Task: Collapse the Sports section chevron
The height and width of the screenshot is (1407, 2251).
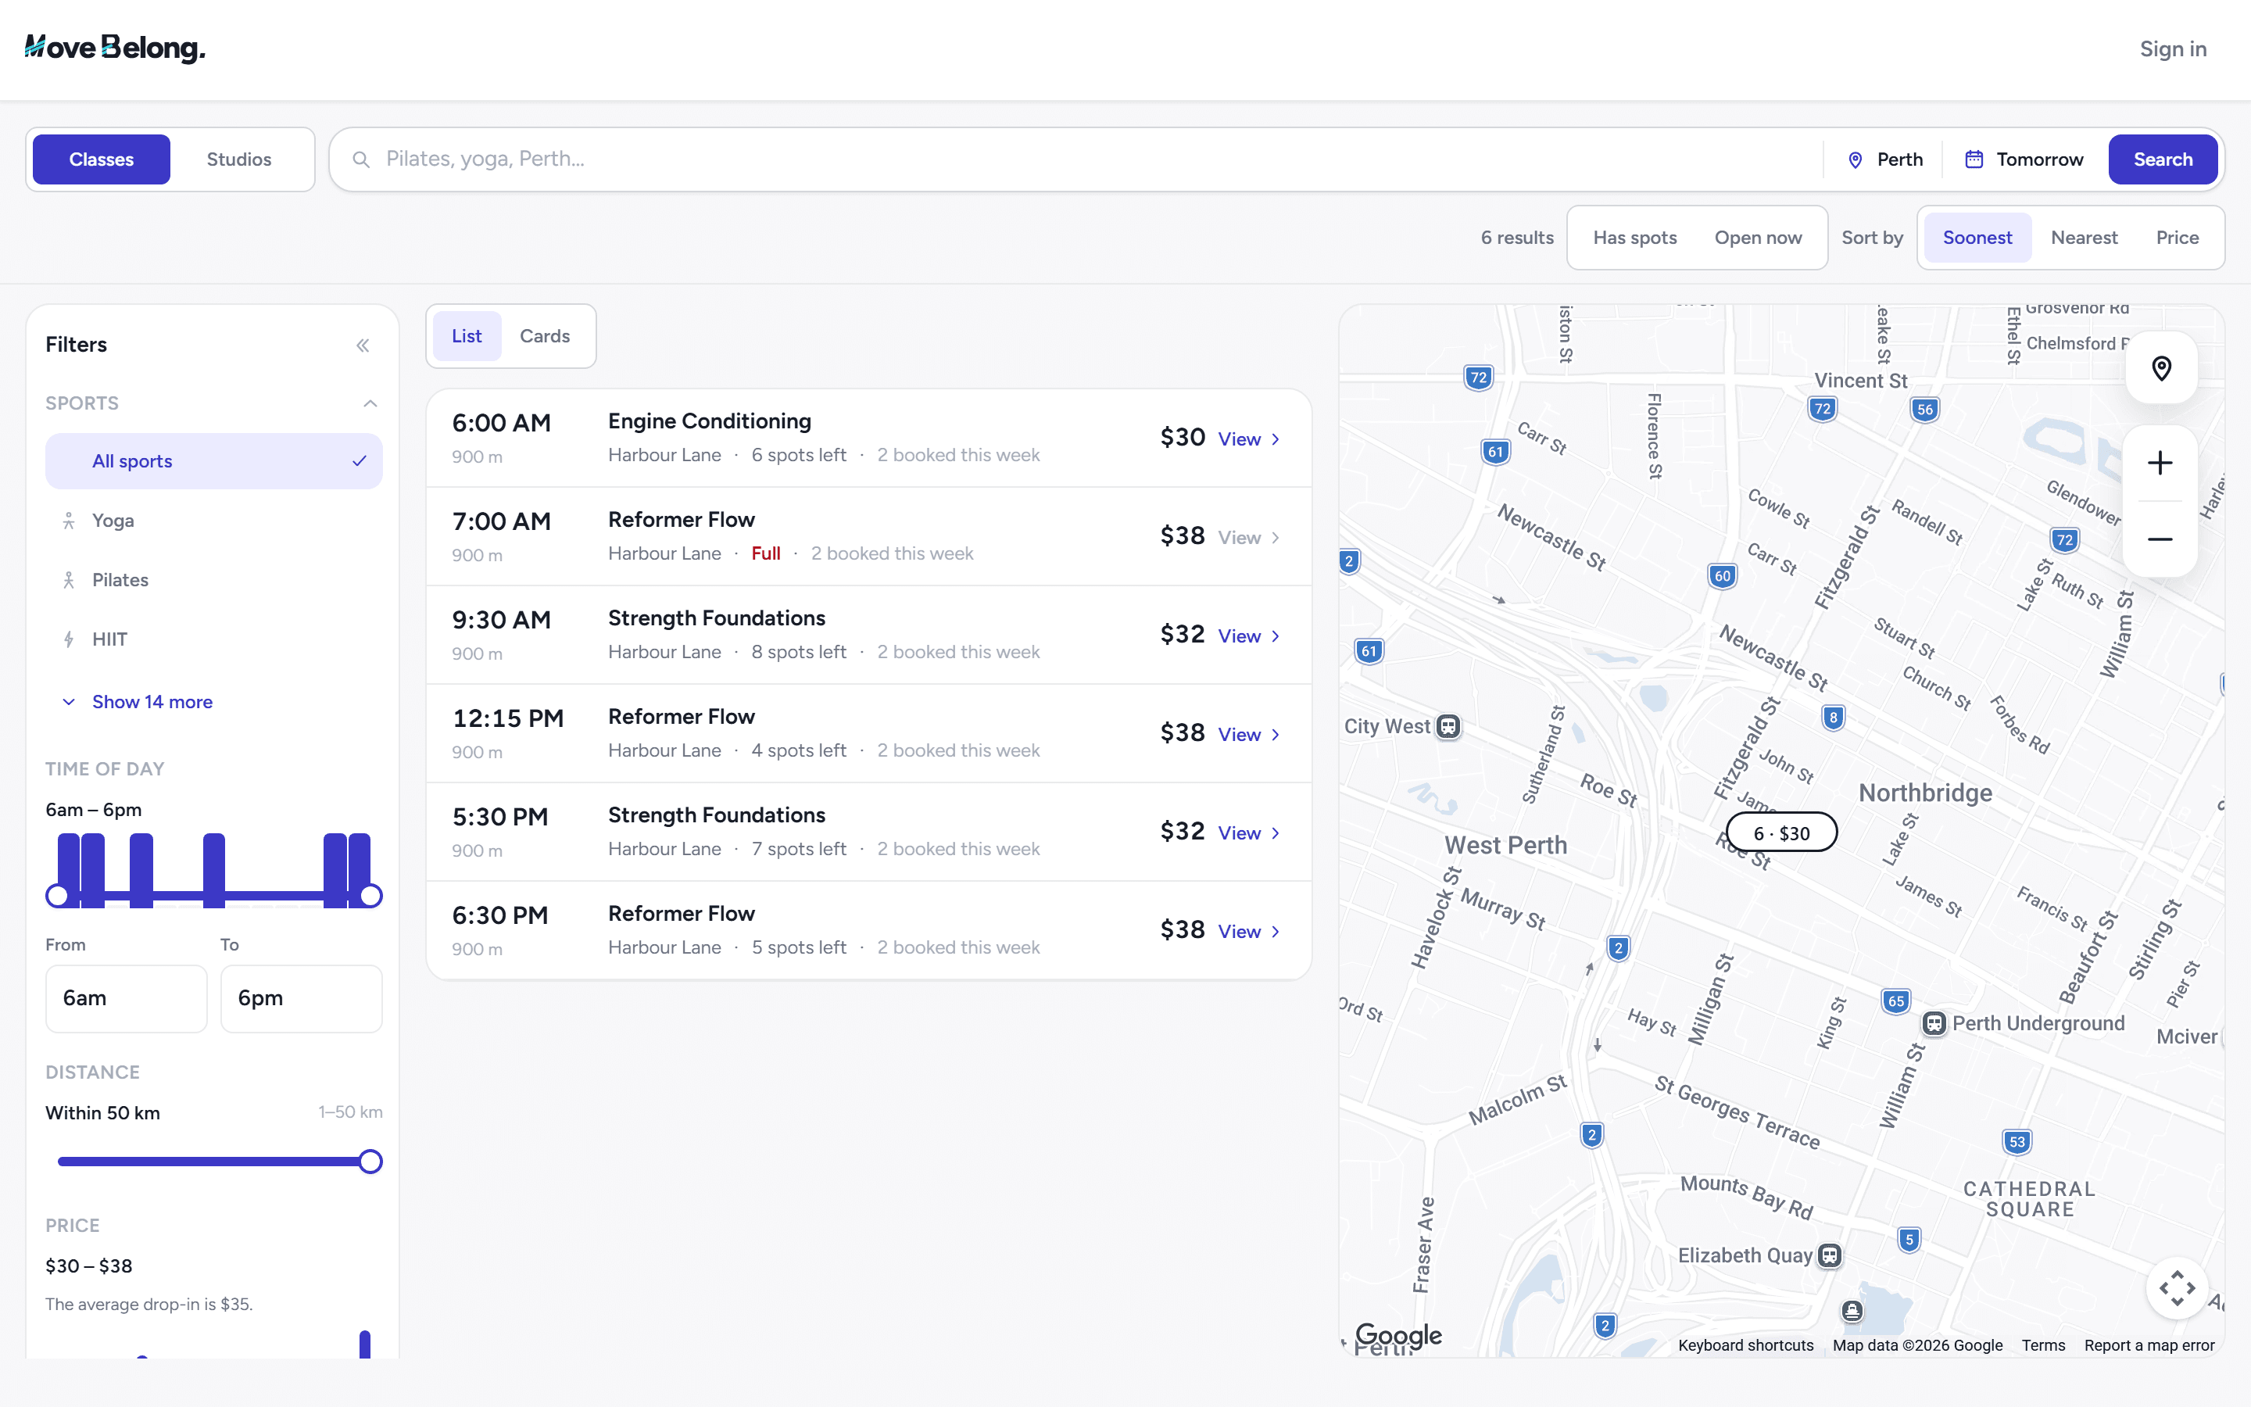Action: [x=370, y=403]
